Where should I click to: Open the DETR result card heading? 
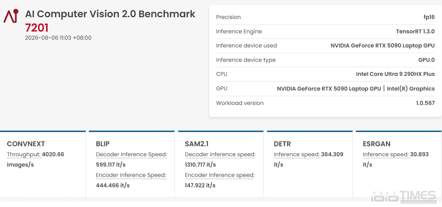point(282,144)
